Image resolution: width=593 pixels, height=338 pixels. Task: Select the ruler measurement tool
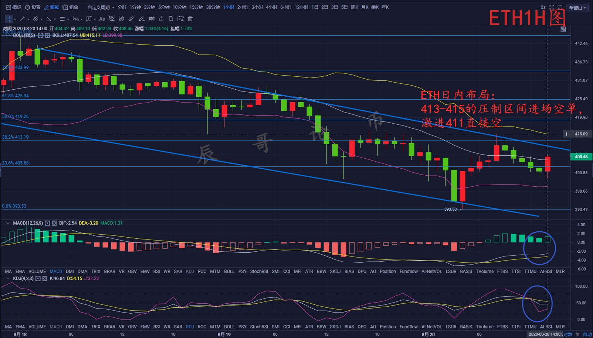click(x=131, y=19)
